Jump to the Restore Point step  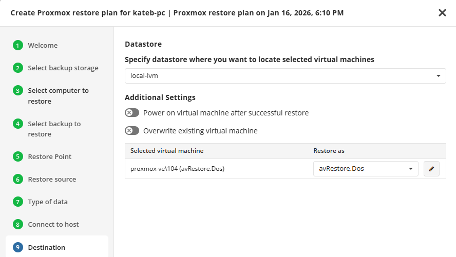(49, 157)
